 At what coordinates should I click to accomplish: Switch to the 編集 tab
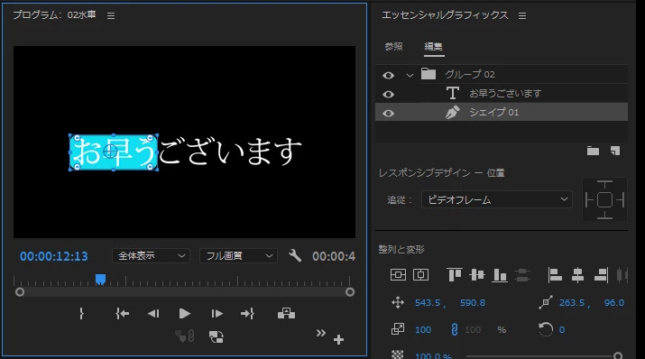(434, 47)
